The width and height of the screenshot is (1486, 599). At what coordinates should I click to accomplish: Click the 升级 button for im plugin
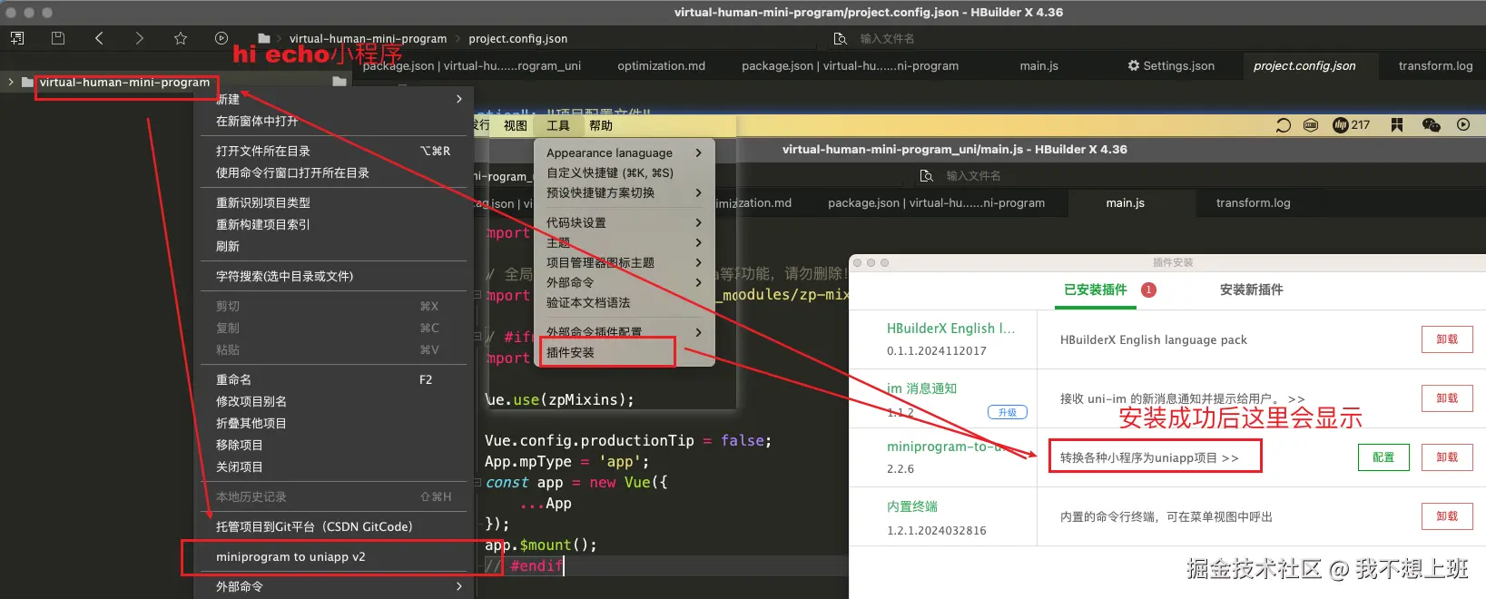(x=1008, y=412)
